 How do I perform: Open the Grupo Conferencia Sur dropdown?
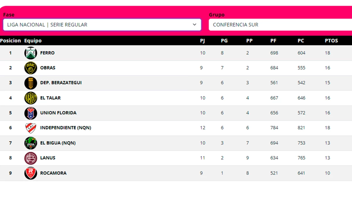[x=280, y=25]
